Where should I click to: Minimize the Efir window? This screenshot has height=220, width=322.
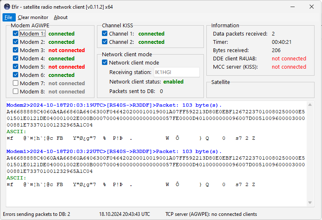click(x=274, y=7)
